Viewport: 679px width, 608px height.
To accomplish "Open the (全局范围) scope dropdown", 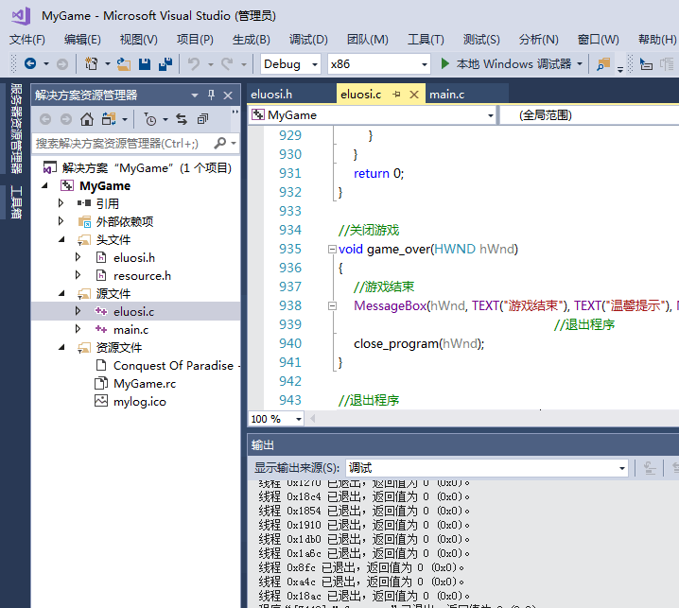I will pos(590,115).
